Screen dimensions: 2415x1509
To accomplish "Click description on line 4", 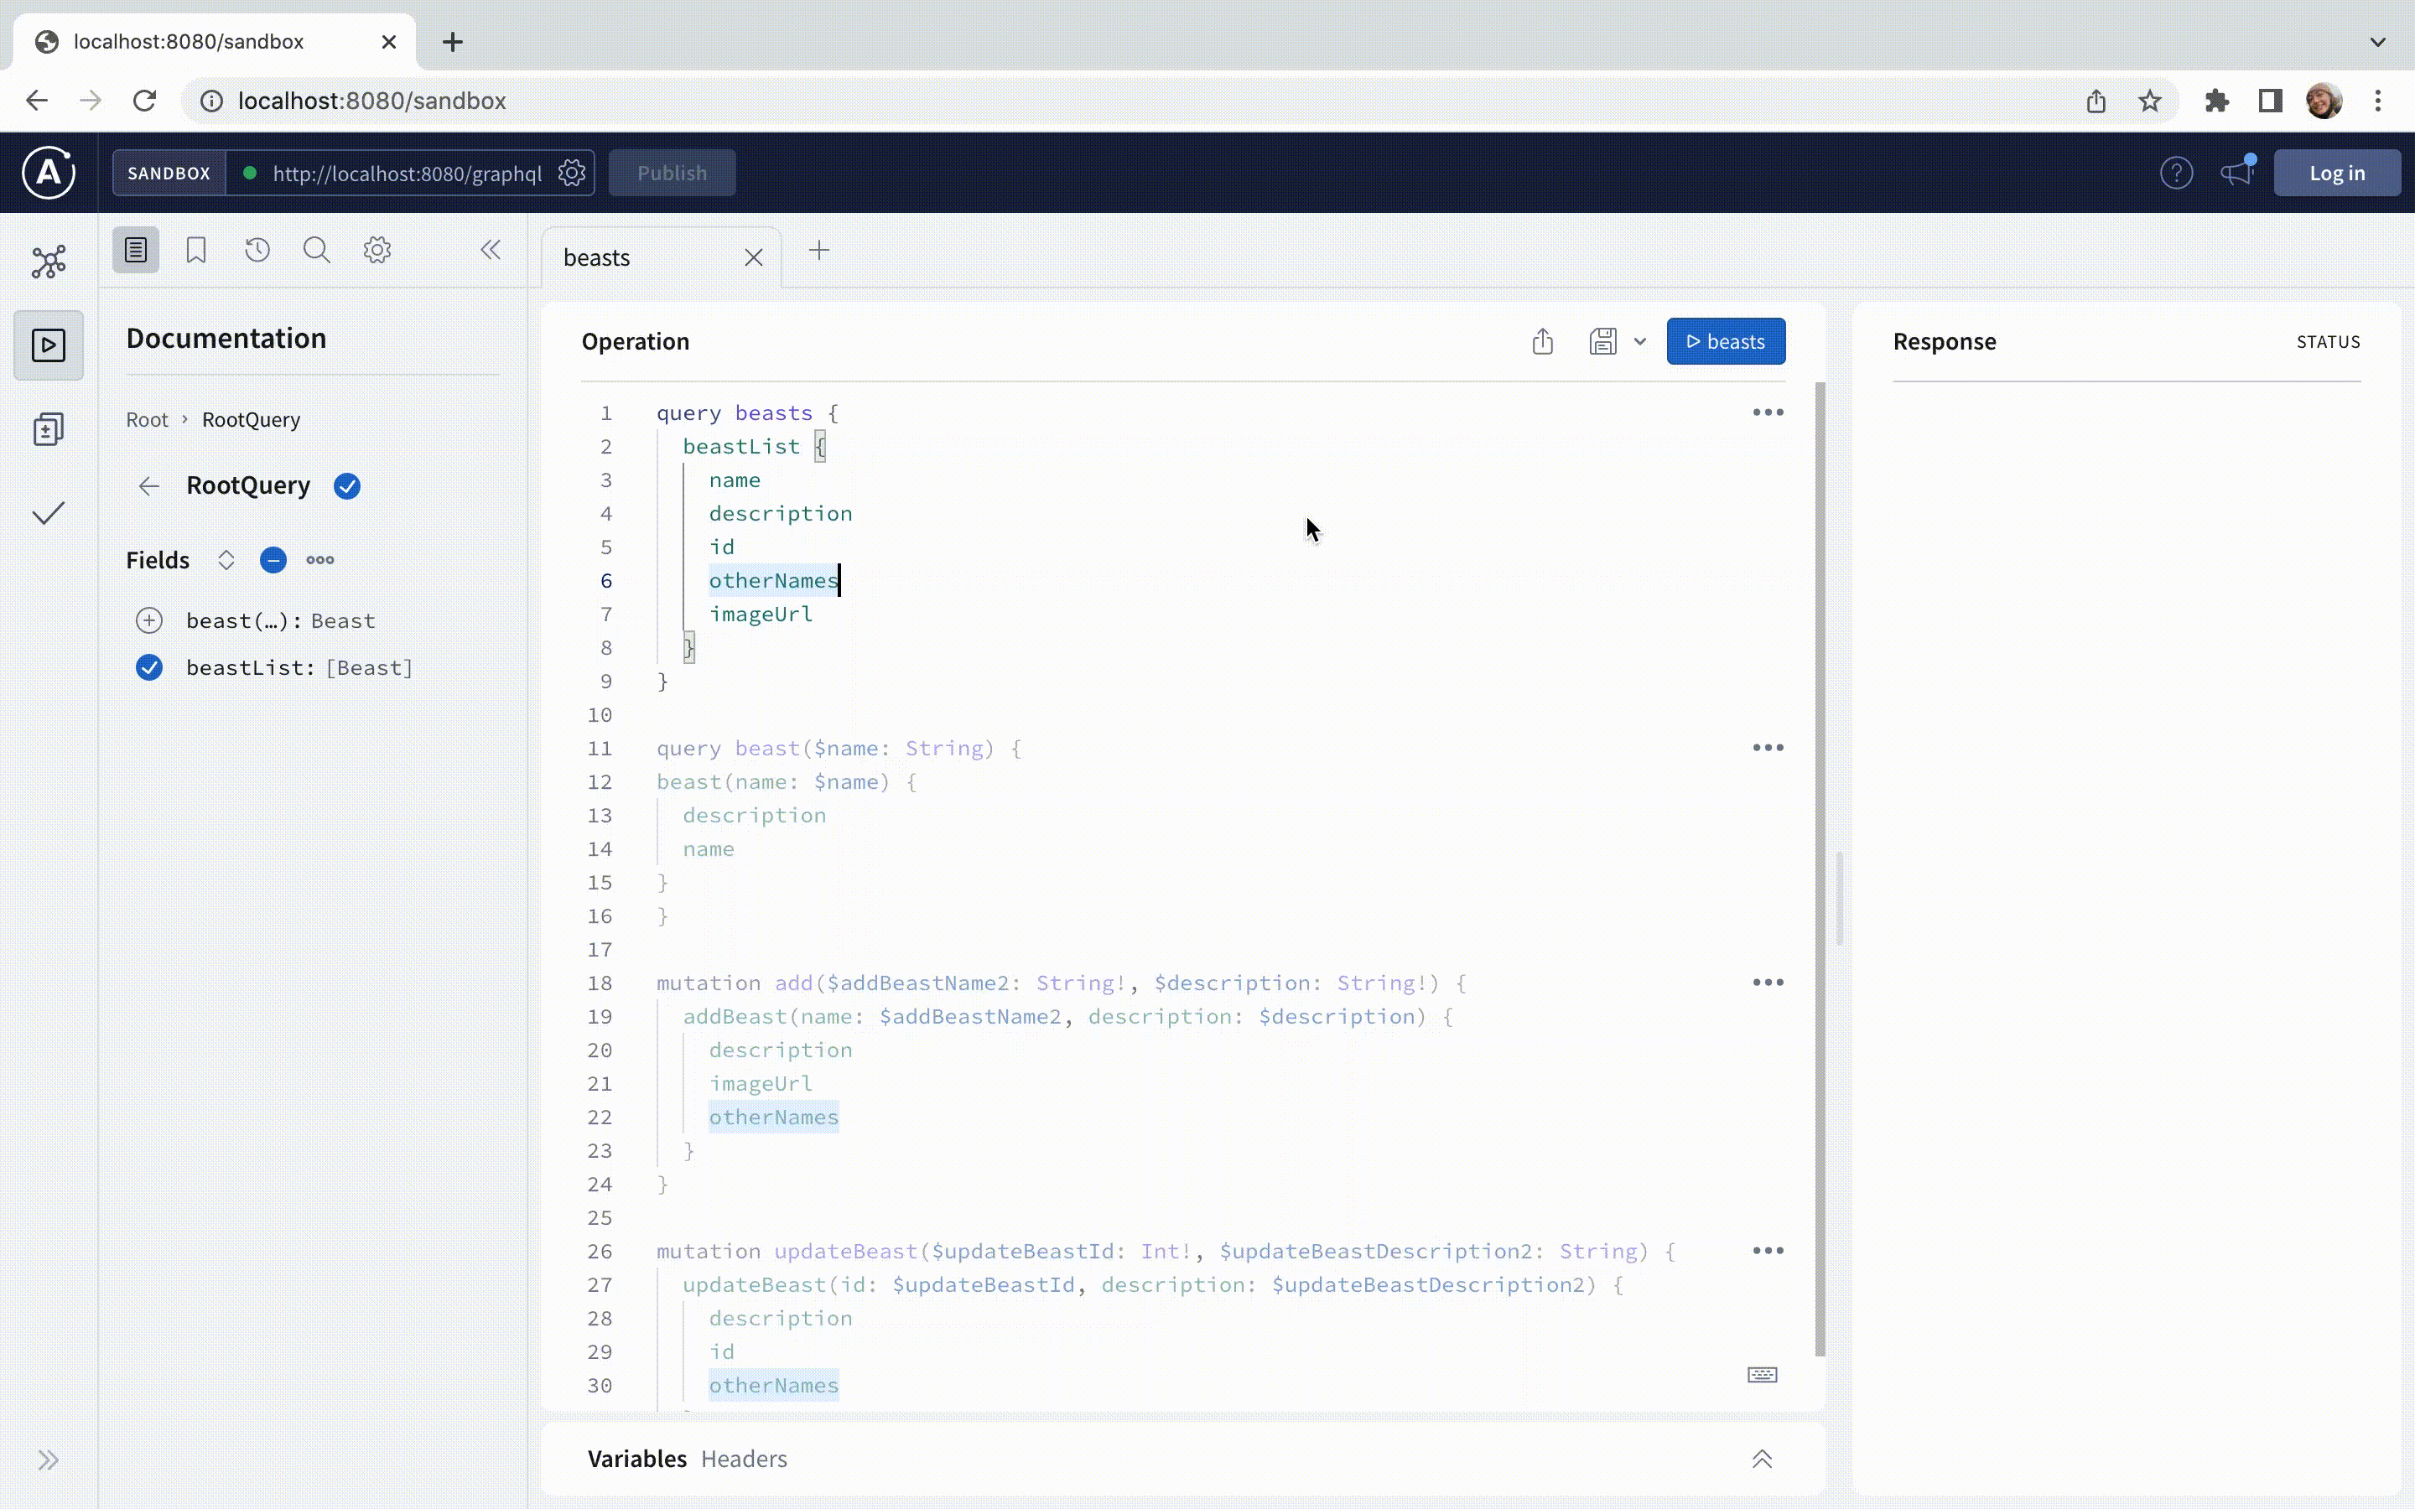I will pyautogui.click(x=781, y=513).
